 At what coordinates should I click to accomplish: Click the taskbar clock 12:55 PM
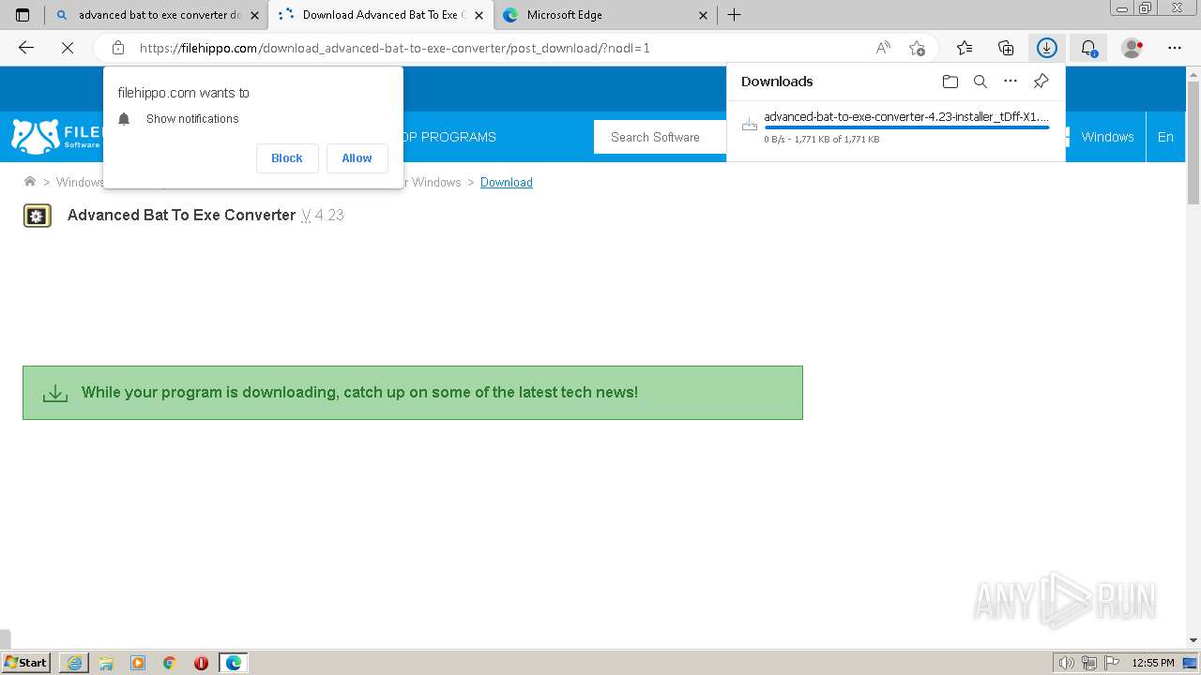tap(1153, 663)
